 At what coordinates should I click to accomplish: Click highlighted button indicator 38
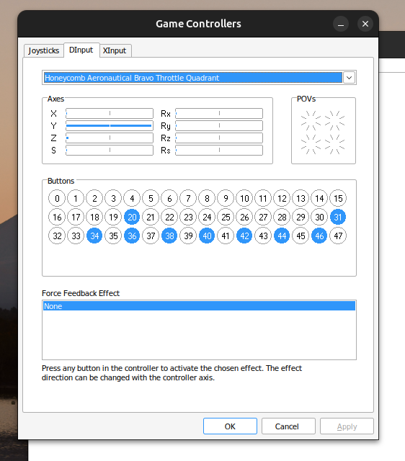point(169,236)
